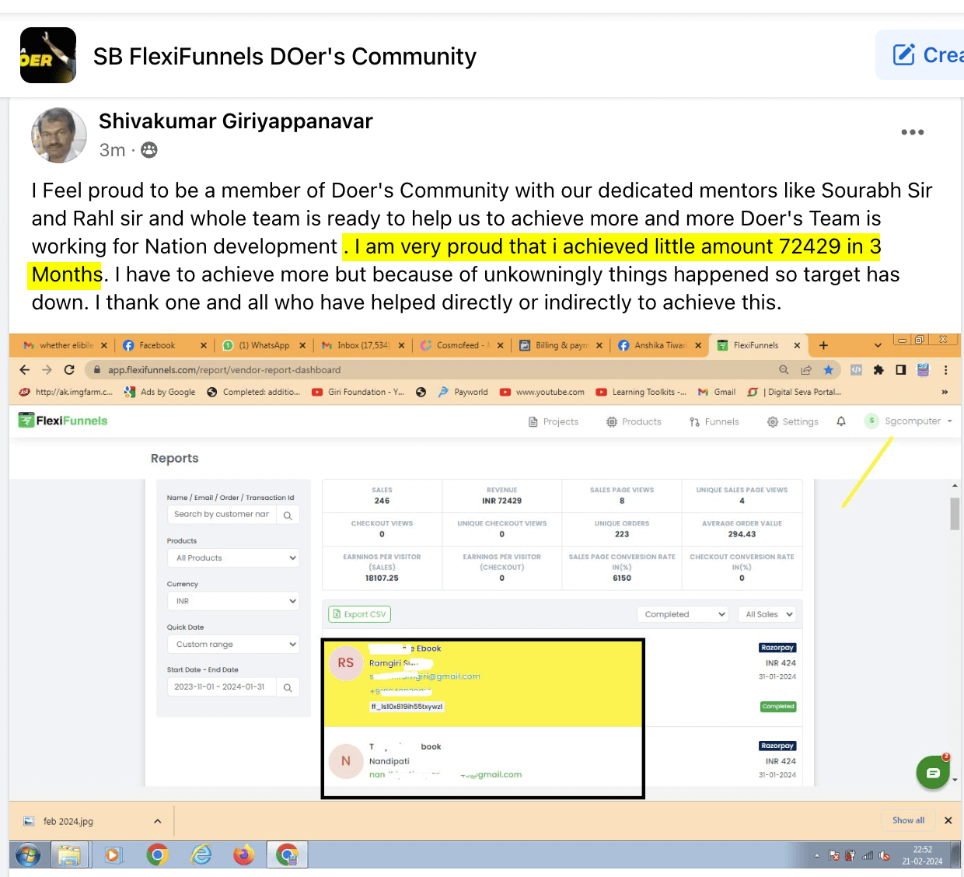Open the post's three-dot options menu
The height and width of the screenshot is (877, 964).
pyautogui.click(x=912, y=131)
